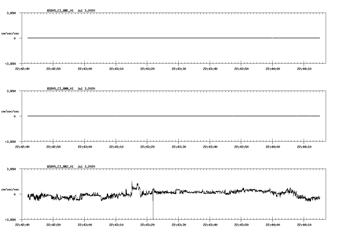The height and width of the screenshot is (234, 344).
Task: Click 22:43:40 time label under HNE plot
Action: point(210,69)
